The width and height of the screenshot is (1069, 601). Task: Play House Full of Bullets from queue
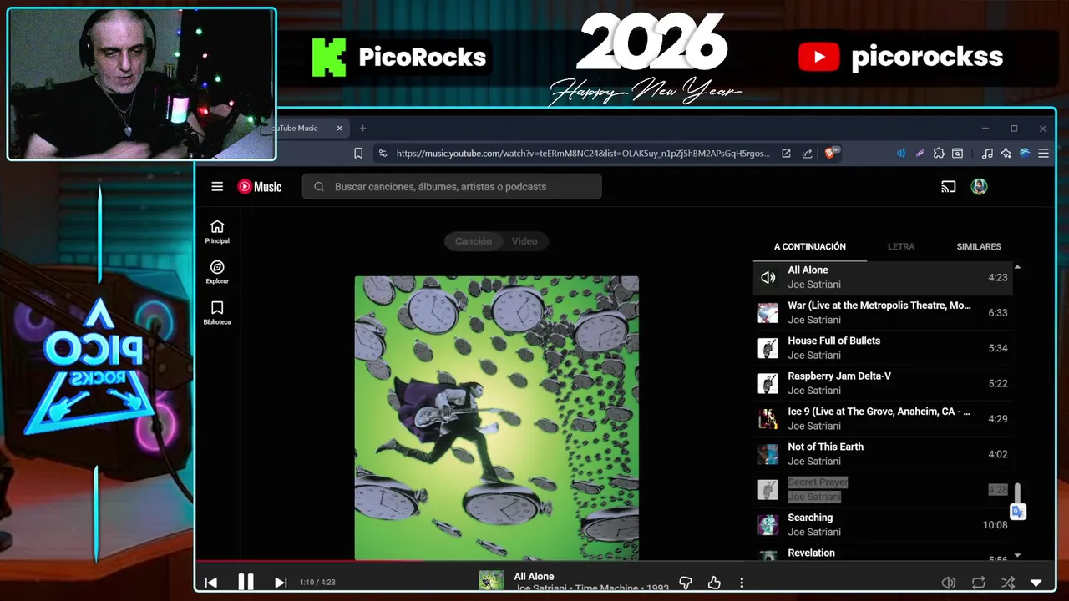(883, 348)
